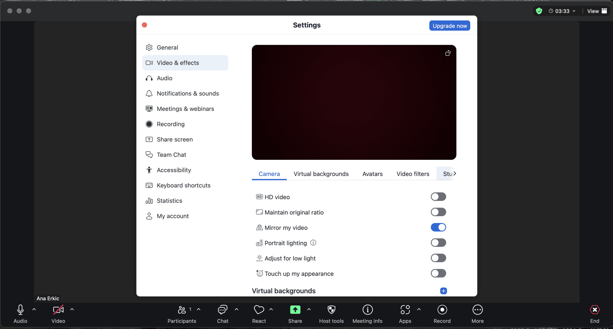Open the More options icon

(477, 310)
